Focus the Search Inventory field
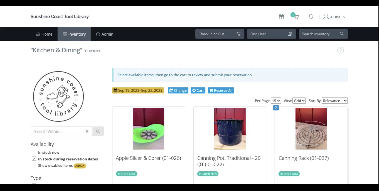 (323, 34)
